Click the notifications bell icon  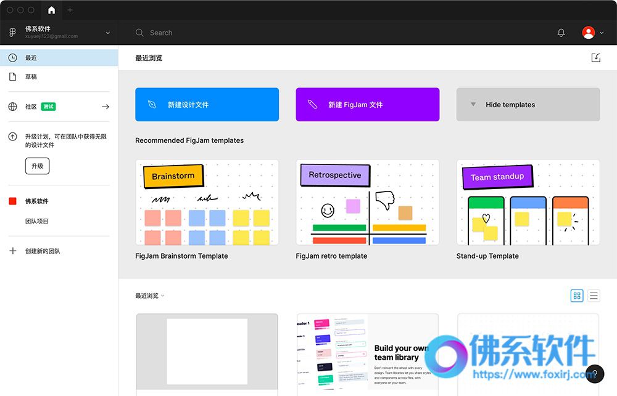point(561,33)
